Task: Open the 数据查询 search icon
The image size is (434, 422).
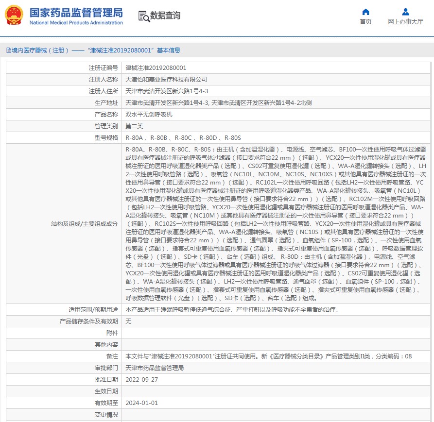Action: (144, 16)
